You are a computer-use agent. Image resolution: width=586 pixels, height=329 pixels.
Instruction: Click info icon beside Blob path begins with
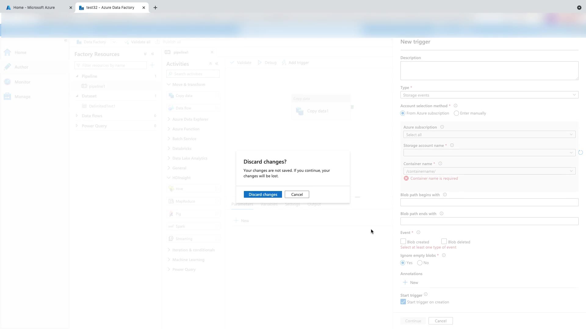pos(445,195)
